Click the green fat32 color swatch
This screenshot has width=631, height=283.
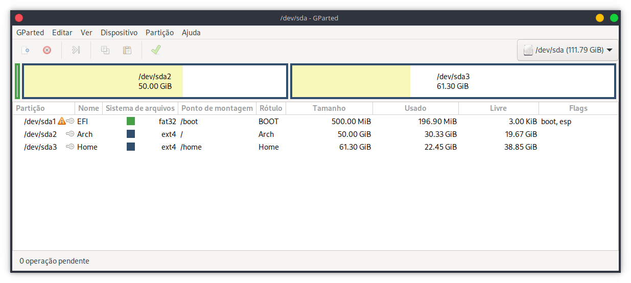pos(131,122)
